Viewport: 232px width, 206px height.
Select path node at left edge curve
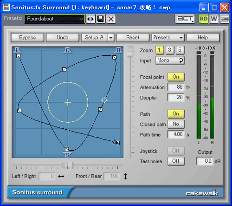click(19, 111)
